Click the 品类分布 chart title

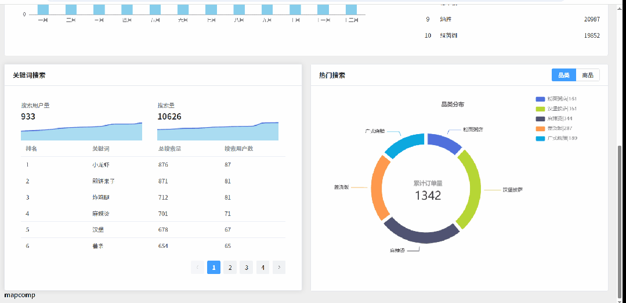[x=453, y=104]
